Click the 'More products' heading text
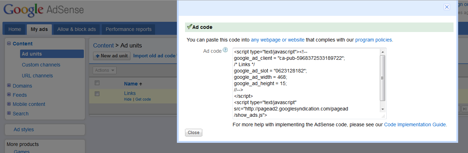The image size is (468, 153). (23, 144)
